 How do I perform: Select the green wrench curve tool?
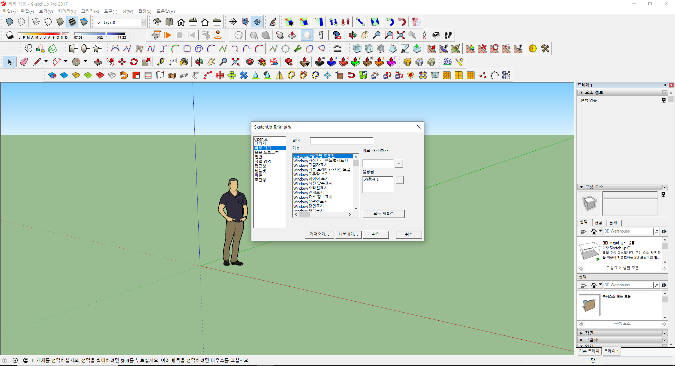(297, 49)
